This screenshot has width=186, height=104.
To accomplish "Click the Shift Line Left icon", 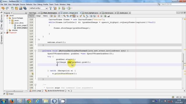I will tap(91, 16).
